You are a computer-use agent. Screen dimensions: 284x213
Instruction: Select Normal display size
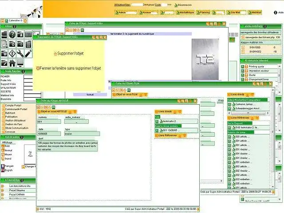coord(7,150)
